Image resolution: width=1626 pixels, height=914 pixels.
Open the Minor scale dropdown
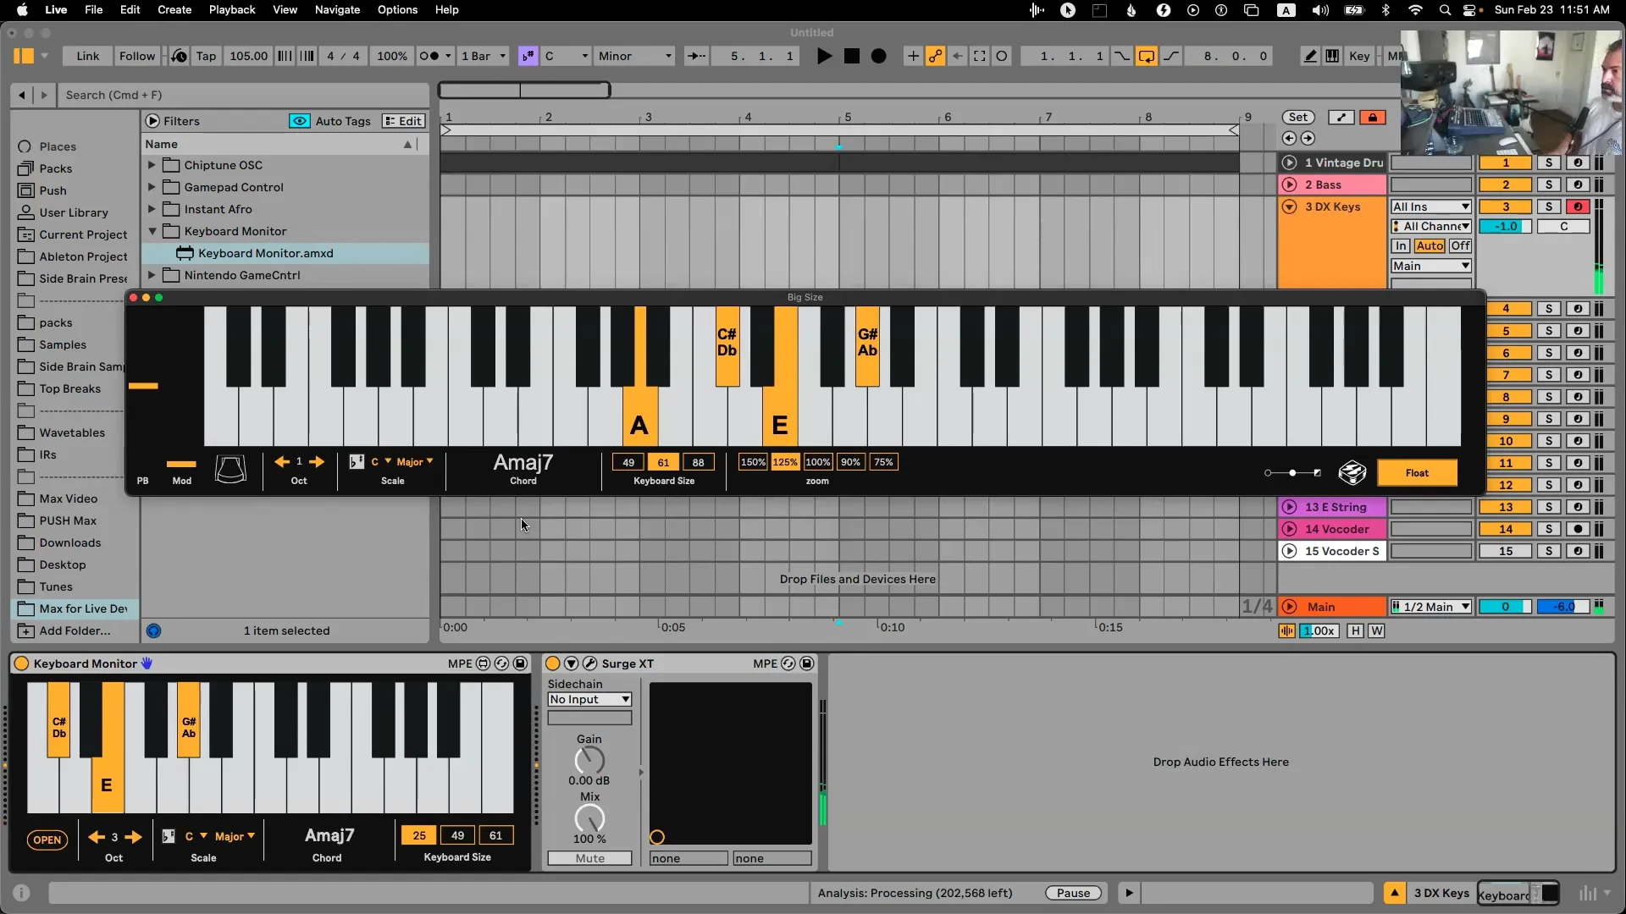(634, 56)
